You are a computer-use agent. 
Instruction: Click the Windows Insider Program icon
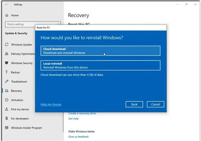pos(7,127)
